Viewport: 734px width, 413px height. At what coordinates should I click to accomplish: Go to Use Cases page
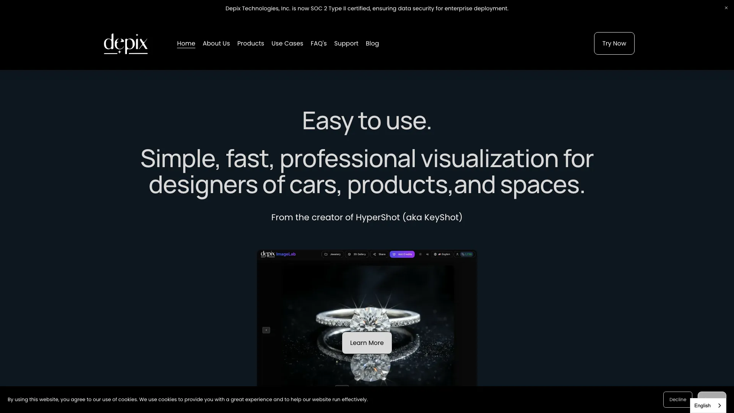point(287,44)
